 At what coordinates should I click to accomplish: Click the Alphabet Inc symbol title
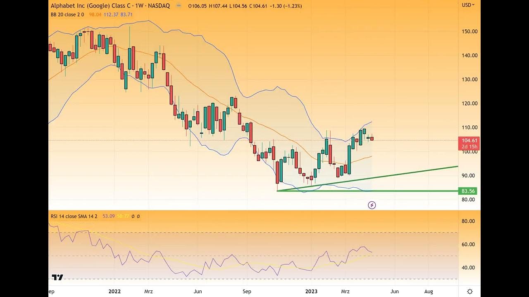pyautogui.click(x=110, y=6)
